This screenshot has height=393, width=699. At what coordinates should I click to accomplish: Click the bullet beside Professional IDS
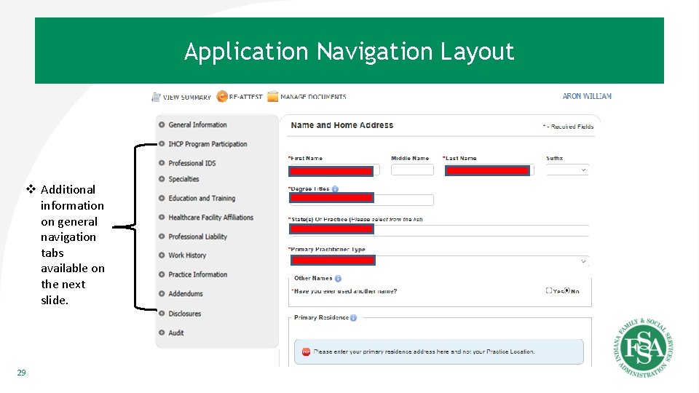(162, 163)
